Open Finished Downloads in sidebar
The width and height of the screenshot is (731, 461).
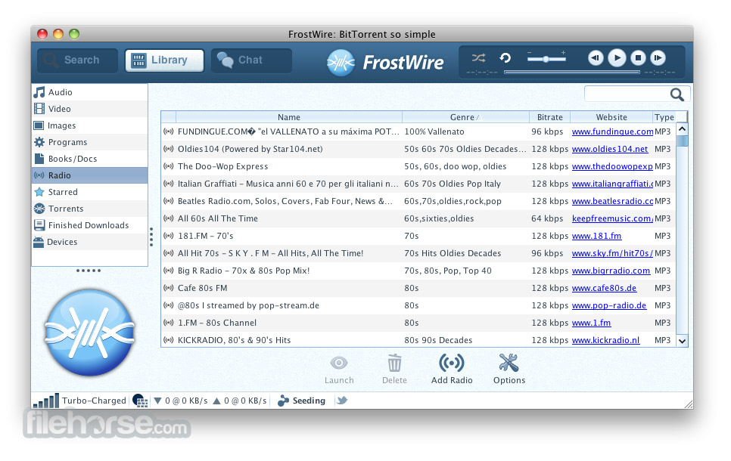coord(89,225)
